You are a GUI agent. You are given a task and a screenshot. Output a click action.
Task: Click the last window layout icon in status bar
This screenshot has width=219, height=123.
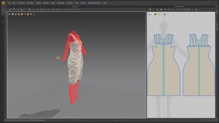point(216,120)
